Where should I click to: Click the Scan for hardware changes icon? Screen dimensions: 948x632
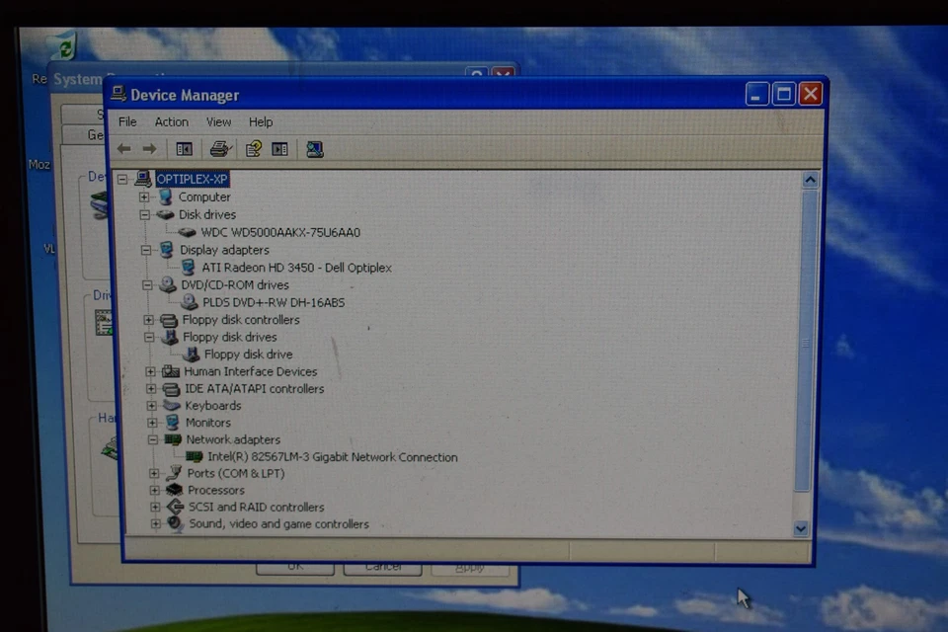pos(314,148)
